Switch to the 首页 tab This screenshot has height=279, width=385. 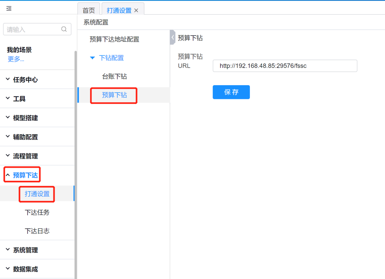(89, 10)
